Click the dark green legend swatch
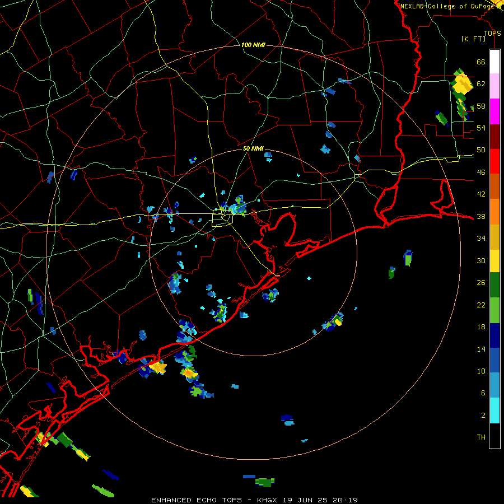This screenshot has width=504, height=504. pyautogui.click(x=494, y=285)
